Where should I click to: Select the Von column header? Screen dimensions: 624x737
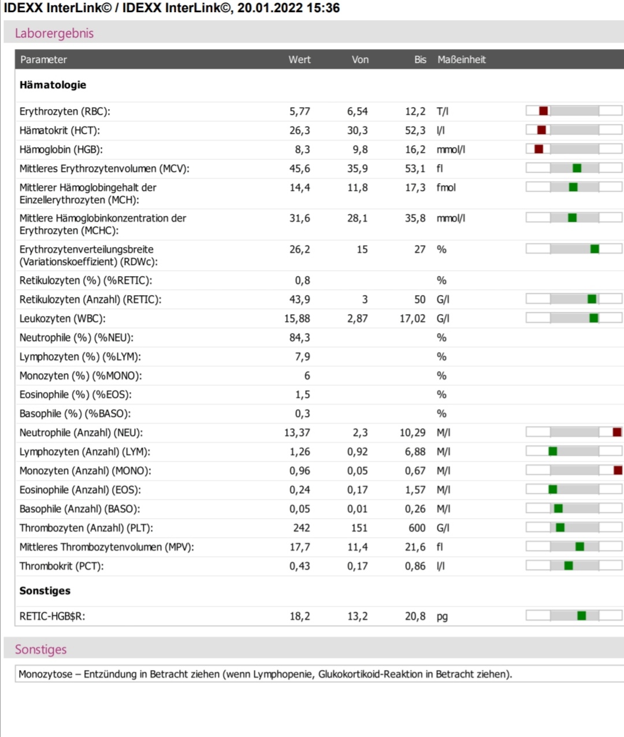(360, 59)
